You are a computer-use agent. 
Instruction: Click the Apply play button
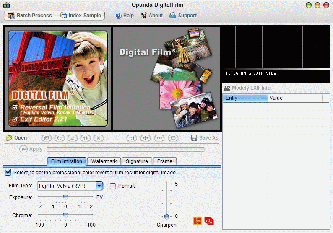pyautogui.click(x=31, y=149)
